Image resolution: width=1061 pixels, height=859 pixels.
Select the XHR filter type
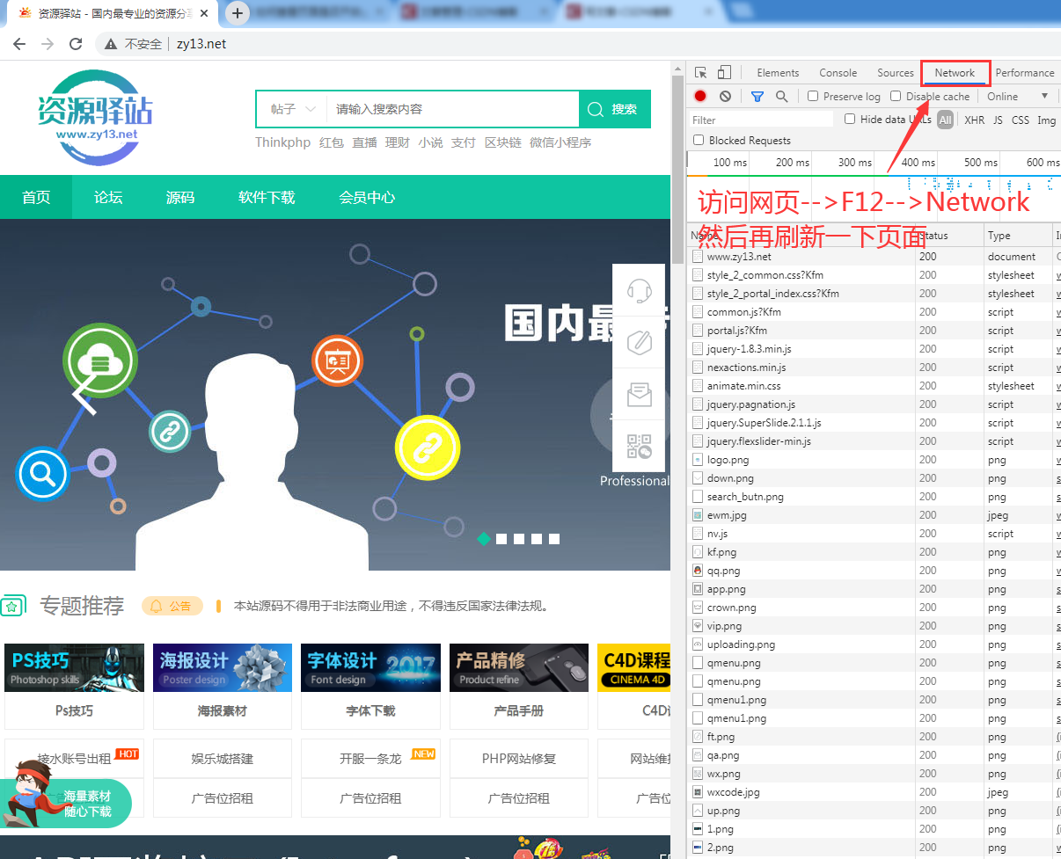click(974, 120)
